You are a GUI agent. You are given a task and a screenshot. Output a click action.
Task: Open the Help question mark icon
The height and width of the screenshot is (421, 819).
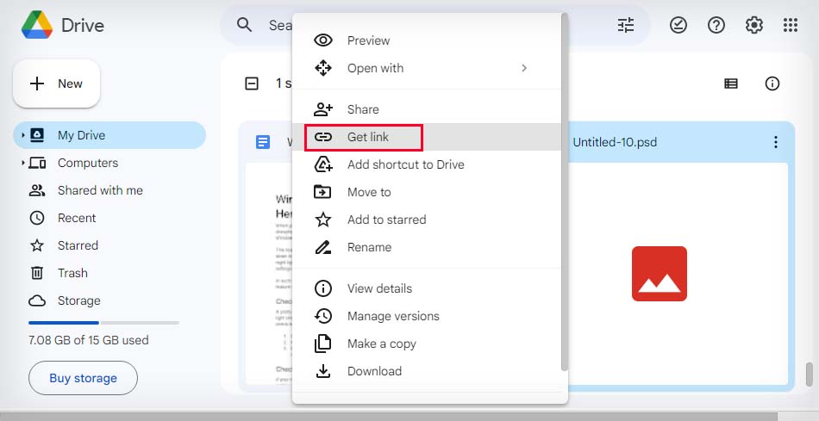tap(716, 25)
